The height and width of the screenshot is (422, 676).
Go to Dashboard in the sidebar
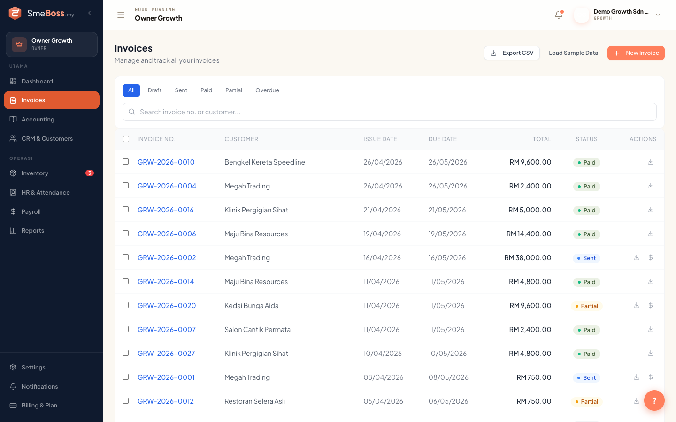52,81
